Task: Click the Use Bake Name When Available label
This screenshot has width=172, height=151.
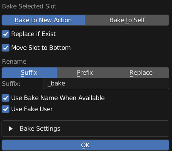Action: click(58, 98)
